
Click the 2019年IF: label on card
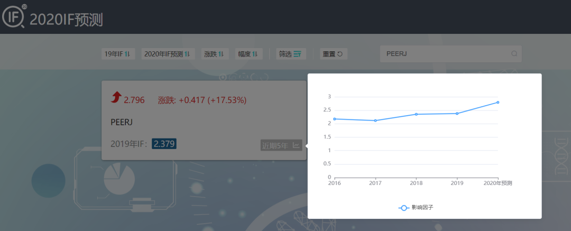tap(130, 144)
